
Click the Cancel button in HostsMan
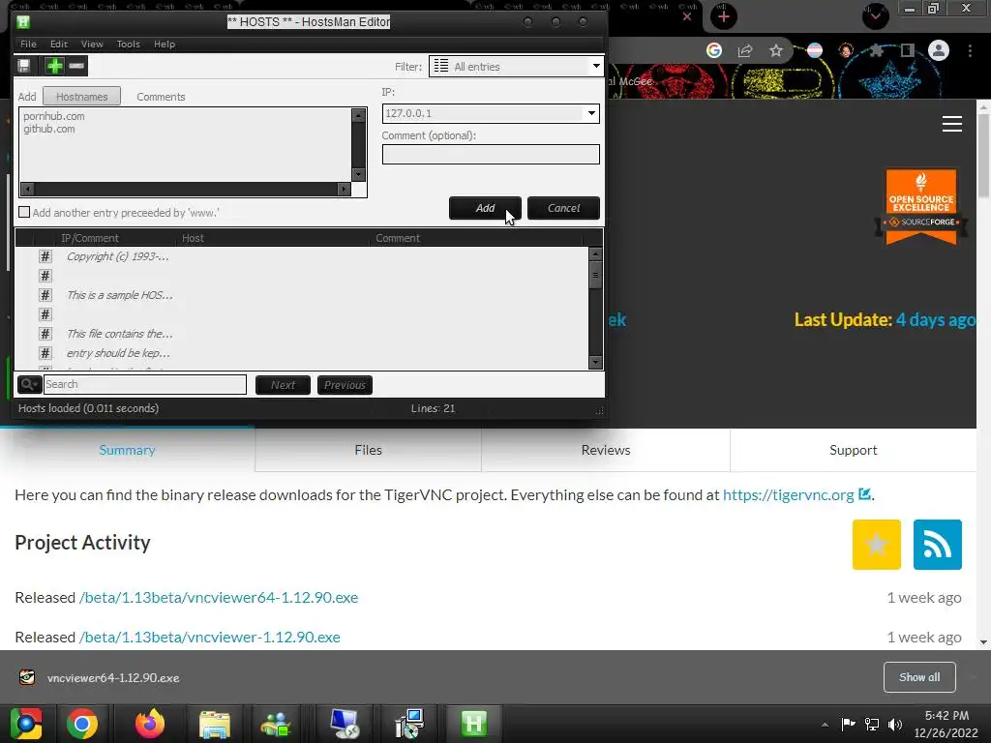(563, 208)
